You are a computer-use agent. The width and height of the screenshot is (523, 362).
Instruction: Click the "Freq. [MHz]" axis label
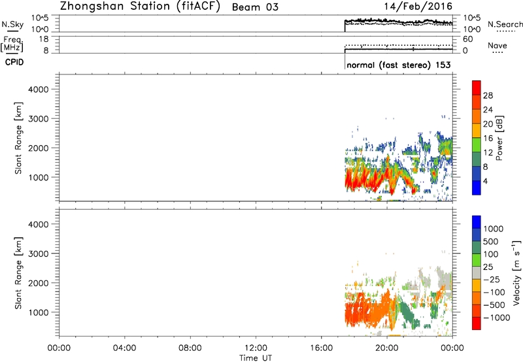point(12,44)
